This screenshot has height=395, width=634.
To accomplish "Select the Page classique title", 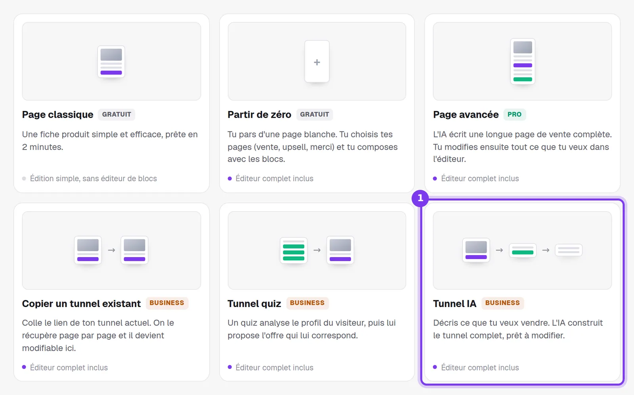I will coord(58,114).
